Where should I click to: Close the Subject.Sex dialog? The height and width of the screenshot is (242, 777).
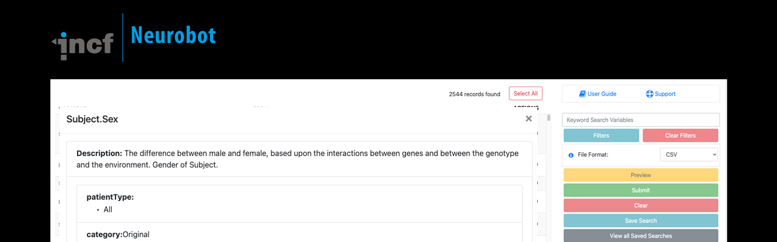pyautogui.click(x=529, y=119)
